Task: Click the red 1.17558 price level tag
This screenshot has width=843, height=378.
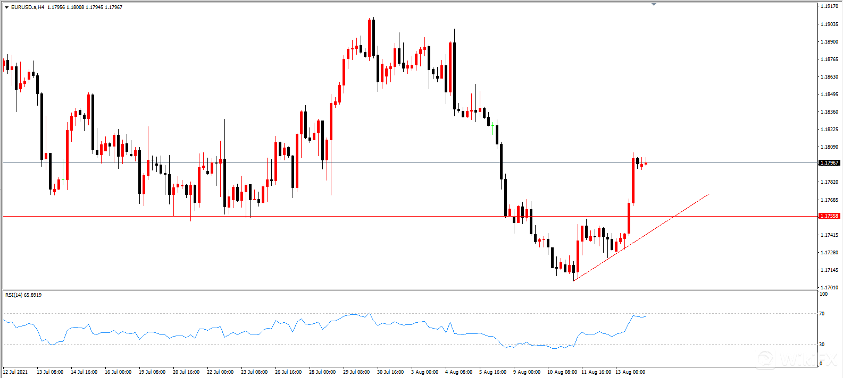Action: click(829, 216)
